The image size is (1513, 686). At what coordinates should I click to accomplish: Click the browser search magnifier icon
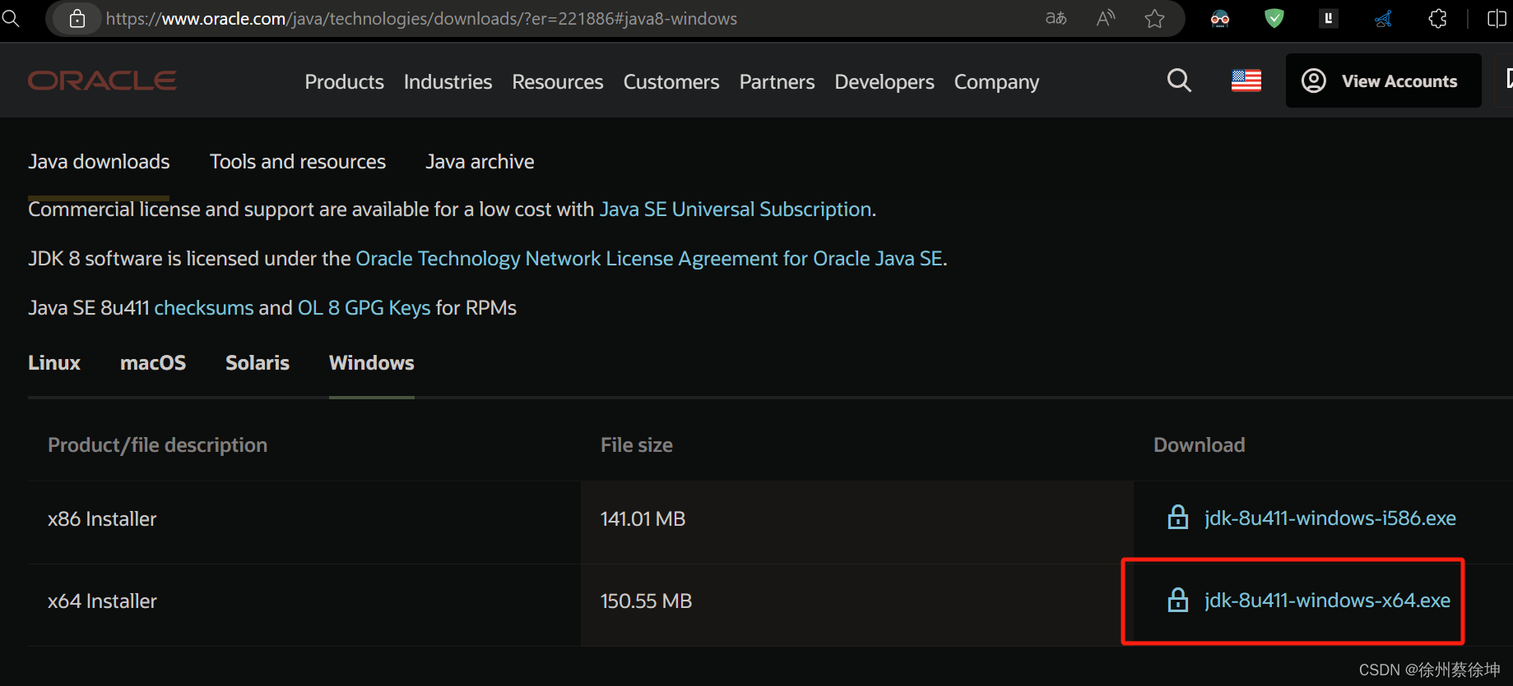coord(11,17)
